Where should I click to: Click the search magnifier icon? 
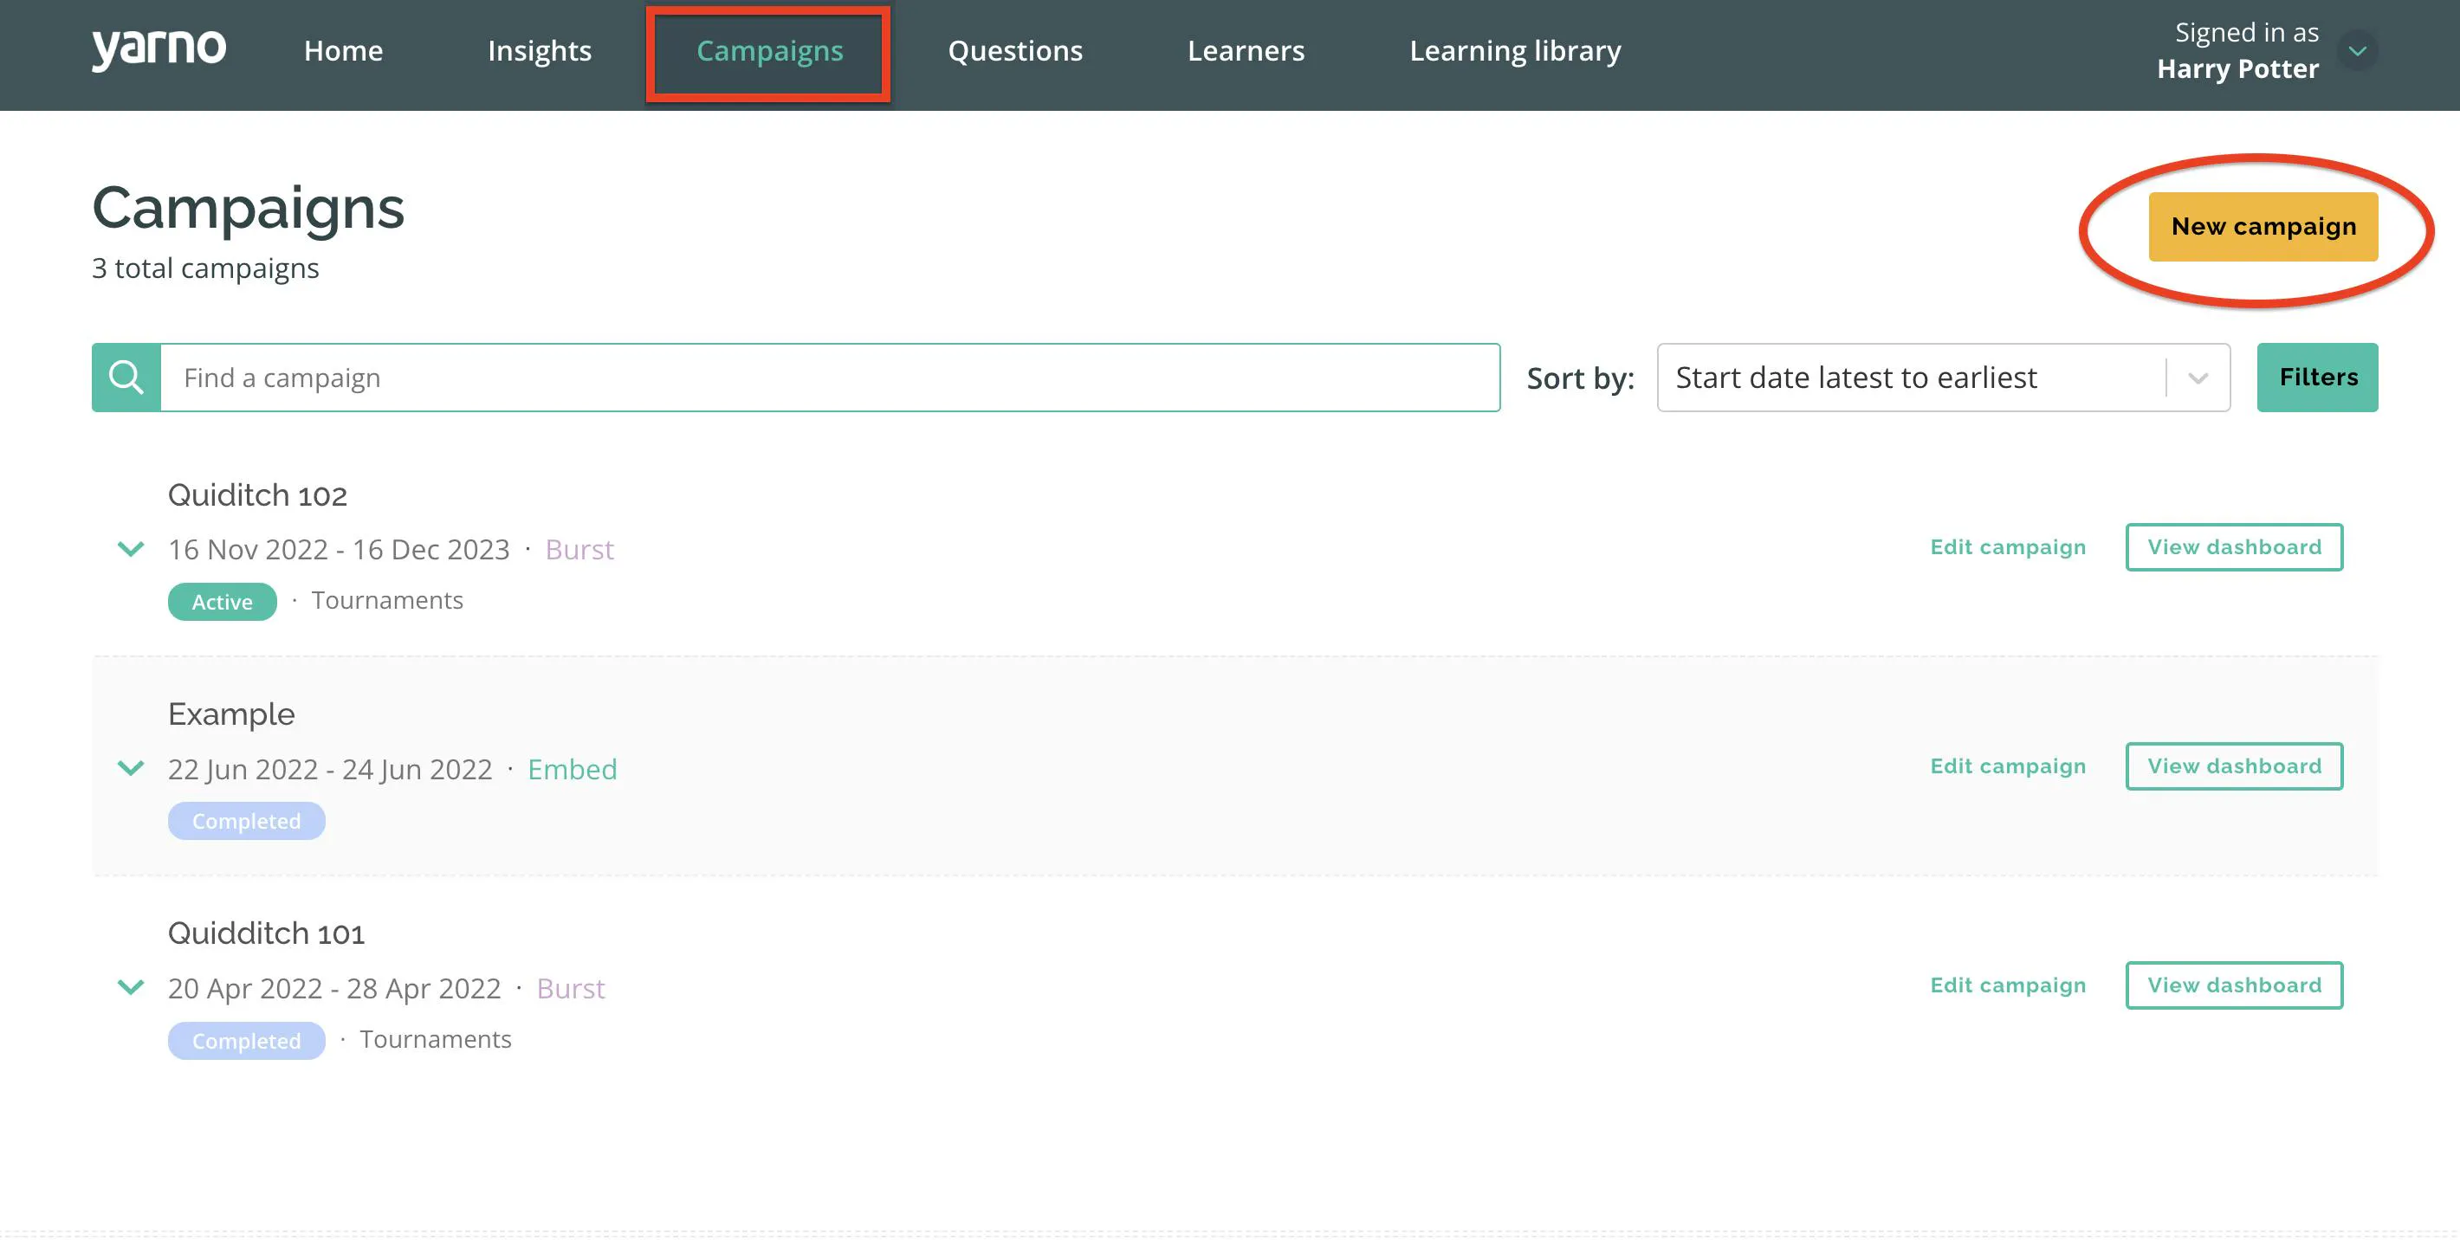pos(126,377)
